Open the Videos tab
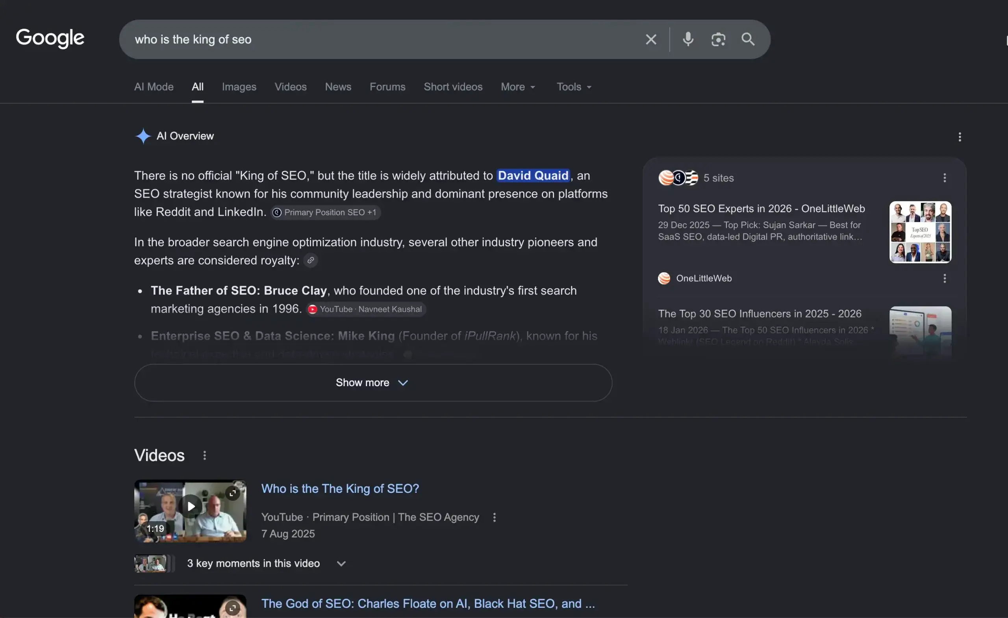1008x618 pixels. 291,87
